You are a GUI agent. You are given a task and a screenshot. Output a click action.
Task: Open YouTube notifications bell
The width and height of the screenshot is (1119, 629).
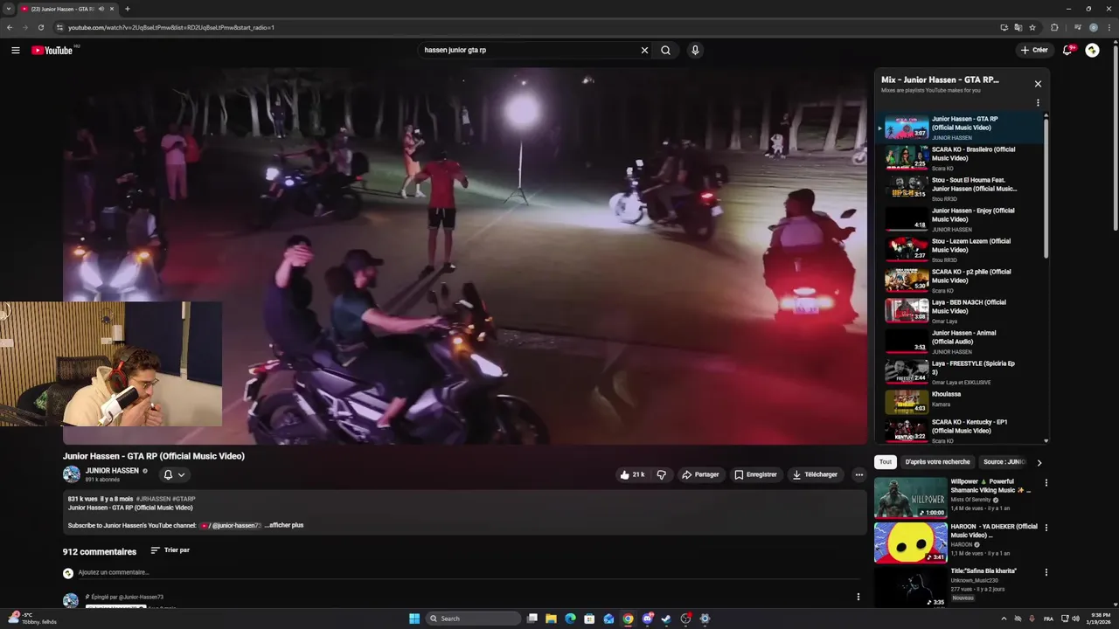(x=1067, y=50)
